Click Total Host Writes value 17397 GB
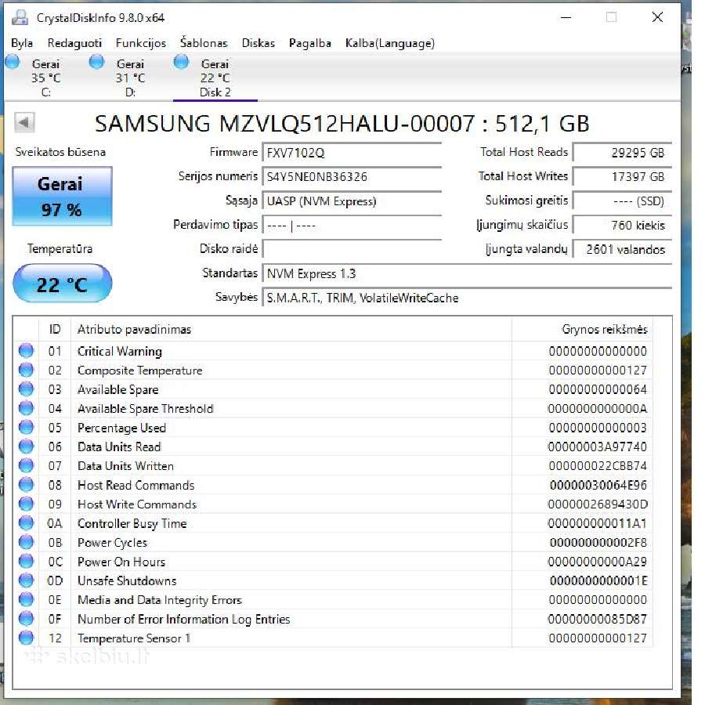This screenshot has width=705, height=705. 622,177
